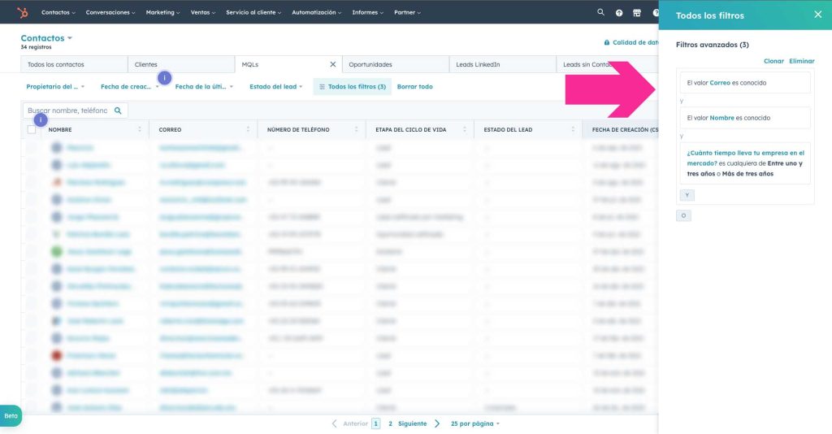This screenshot has width=832, height=434.
Task: Edit the tiempo en el mercado filter
Action: pos(745,163)
